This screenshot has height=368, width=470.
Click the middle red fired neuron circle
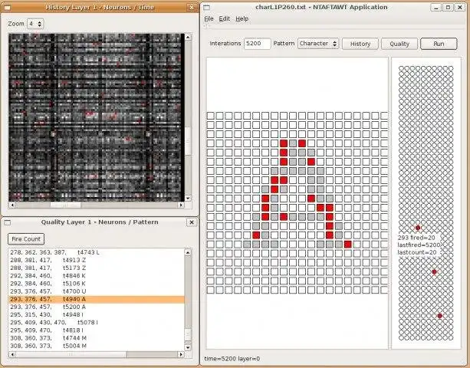click(x=434, y=272)
